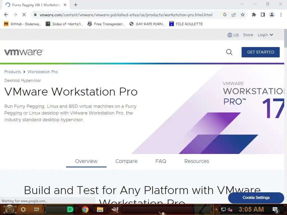Change region via US globe icon
Screen dimensions: 287x215
click(x=233, y=35)
